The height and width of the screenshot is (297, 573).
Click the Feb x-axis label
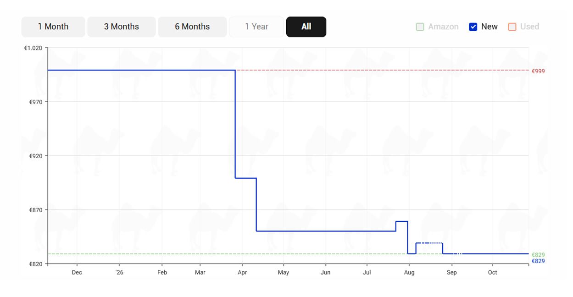pyautogui.click(x=162, y=272)
